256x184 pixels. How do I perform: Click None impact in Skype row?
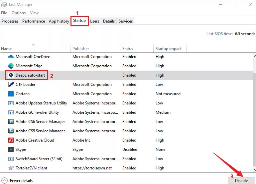(x=160, y=150)
